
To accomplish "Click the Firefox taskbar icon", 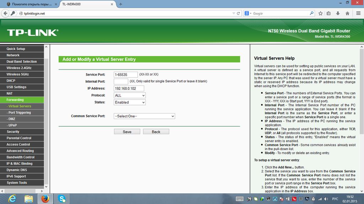I will (x=45, y=199).
